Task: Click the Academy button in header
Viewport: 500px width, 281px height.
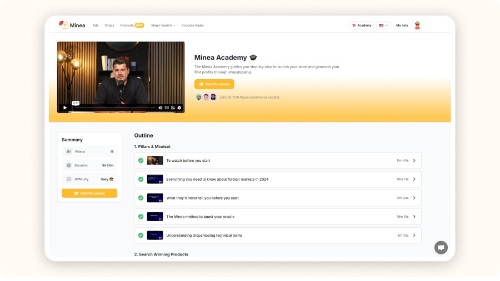Action: click(x=362, y=25)
